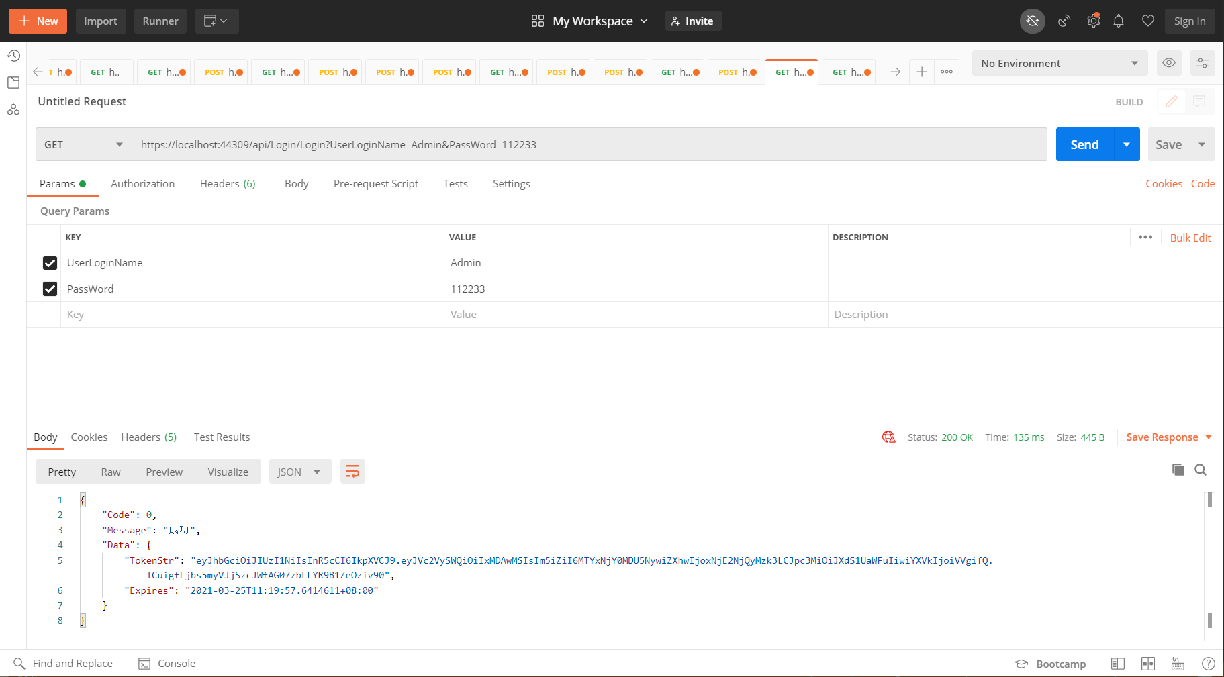1224x677 pixels.
Task: Open the new window dropdown button
Action: 217,21
